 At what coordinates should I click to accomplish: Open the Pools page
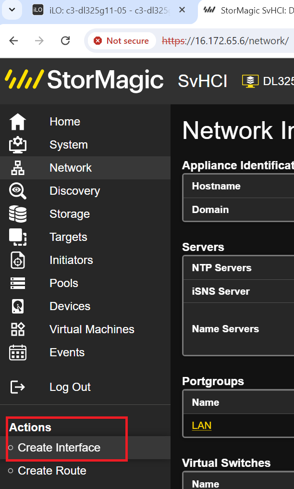64,283
